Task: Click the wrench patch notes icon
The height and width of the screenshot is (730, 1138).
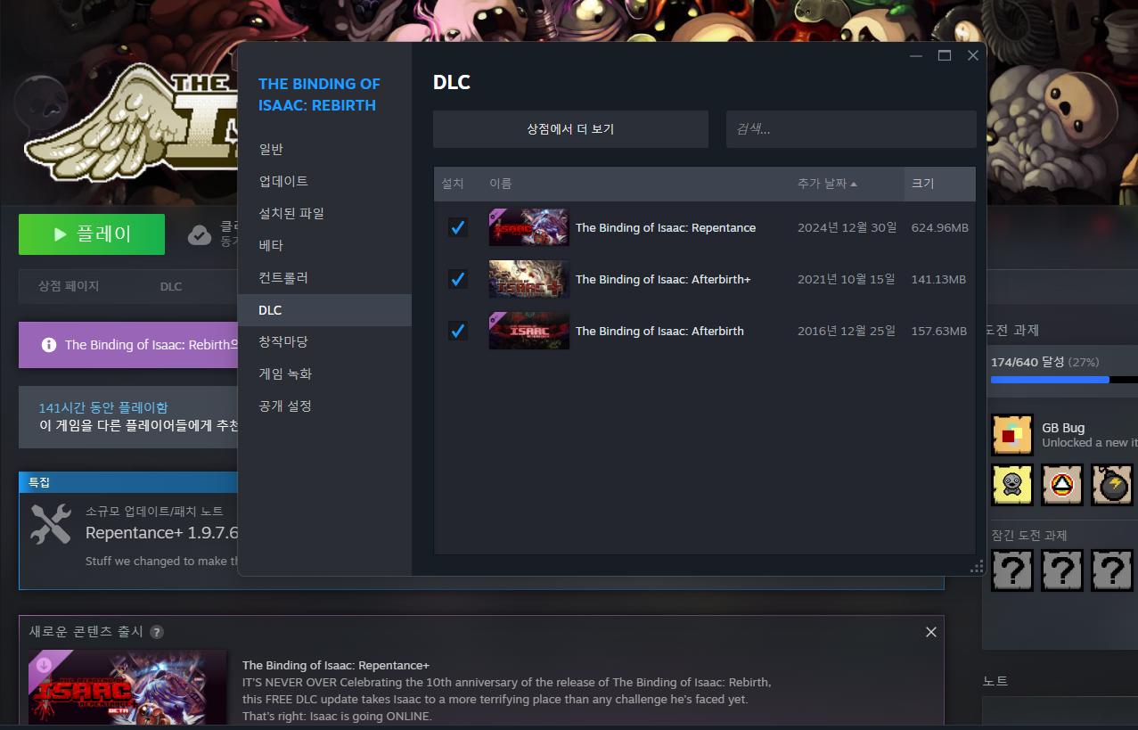Action: tap(51, 523)
